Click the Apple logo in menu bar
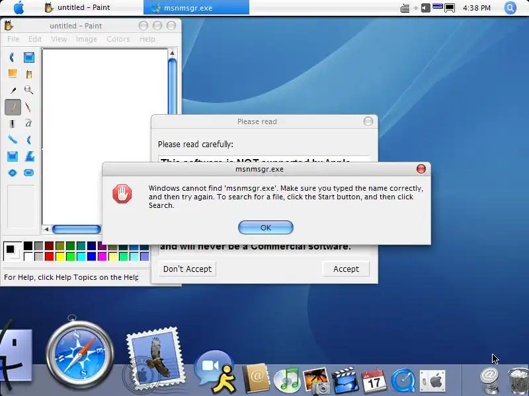Screen dimensions: 529x396 [19, 7]
